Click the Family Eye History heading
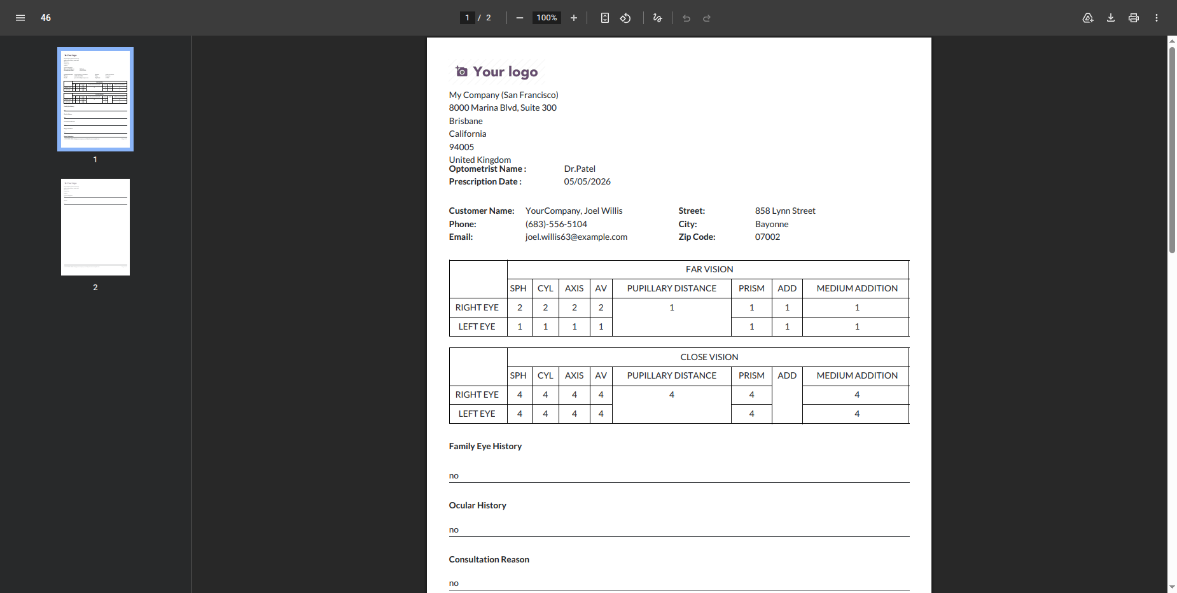The height and width of the screenshot is (593, 1177). pos(485,446)
